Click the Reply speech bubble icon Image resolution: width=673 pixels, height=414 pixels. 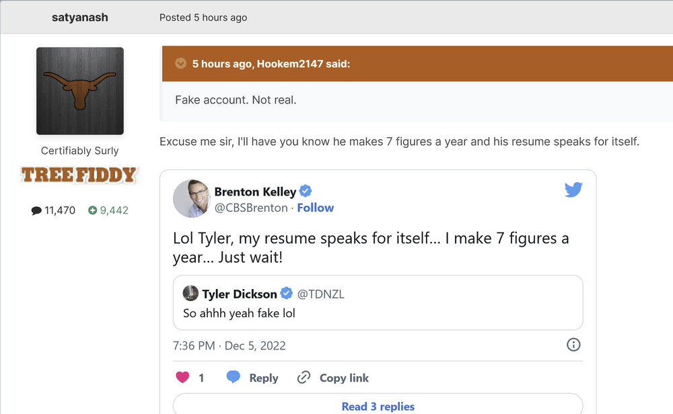pos(234,378)
